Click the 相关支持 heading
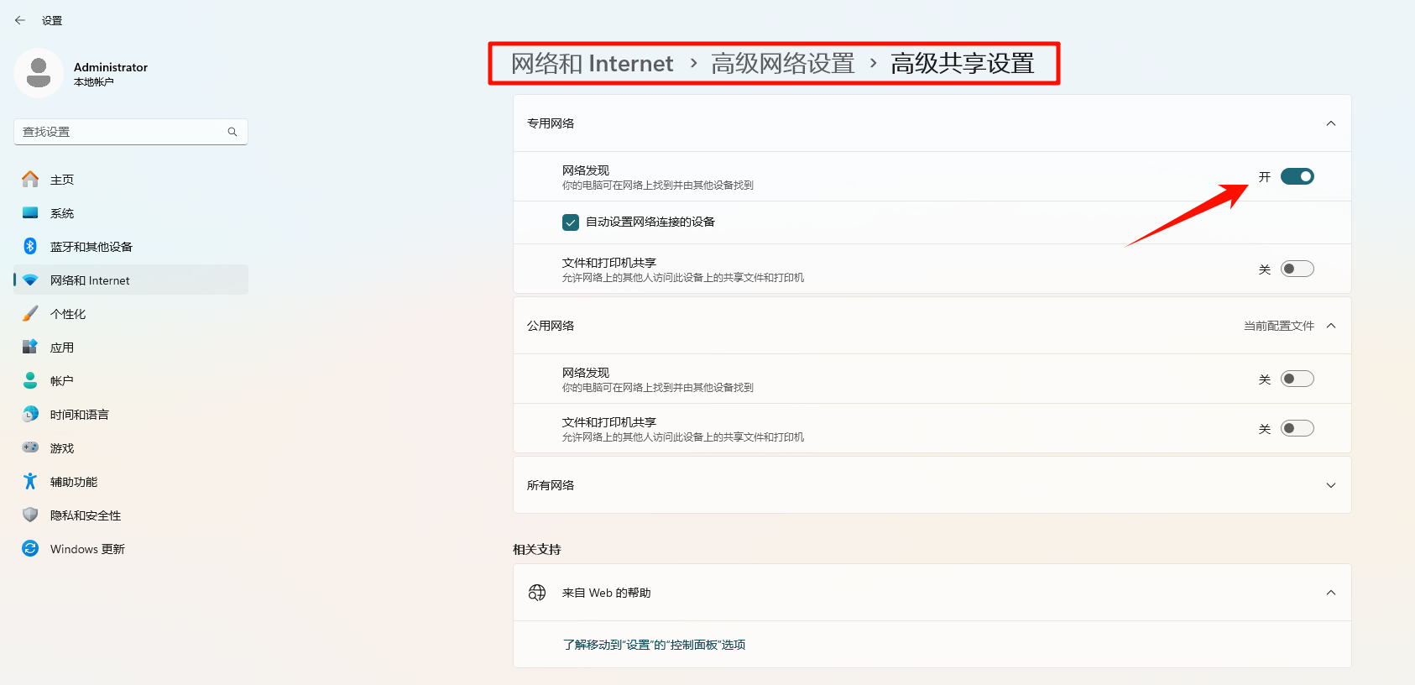The height and width of the screenshot is (685, 1415). pyautogui.click(x=537, y=549)
